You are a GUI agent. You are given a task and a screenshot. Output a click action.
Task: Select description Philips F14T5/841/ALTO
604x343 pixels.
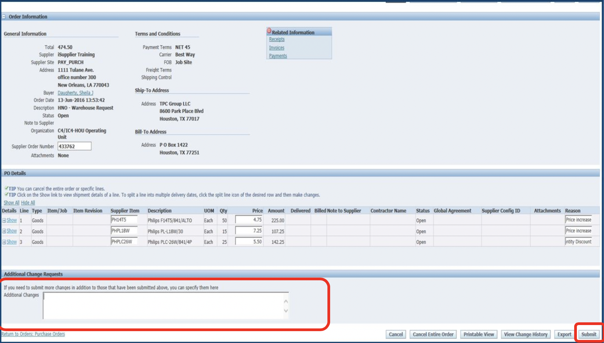169,221
